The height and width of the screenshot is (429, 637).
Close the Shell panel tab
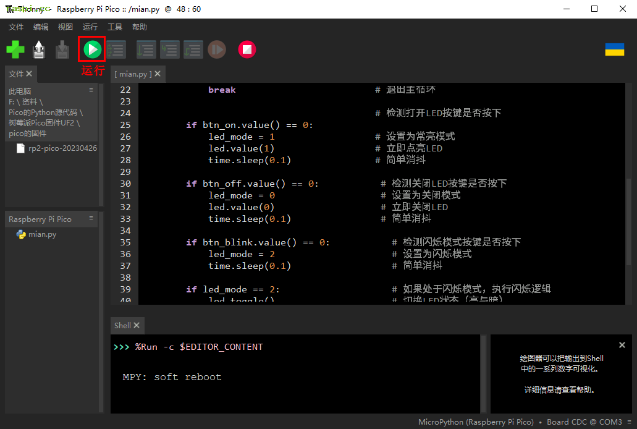pos(137,325)
